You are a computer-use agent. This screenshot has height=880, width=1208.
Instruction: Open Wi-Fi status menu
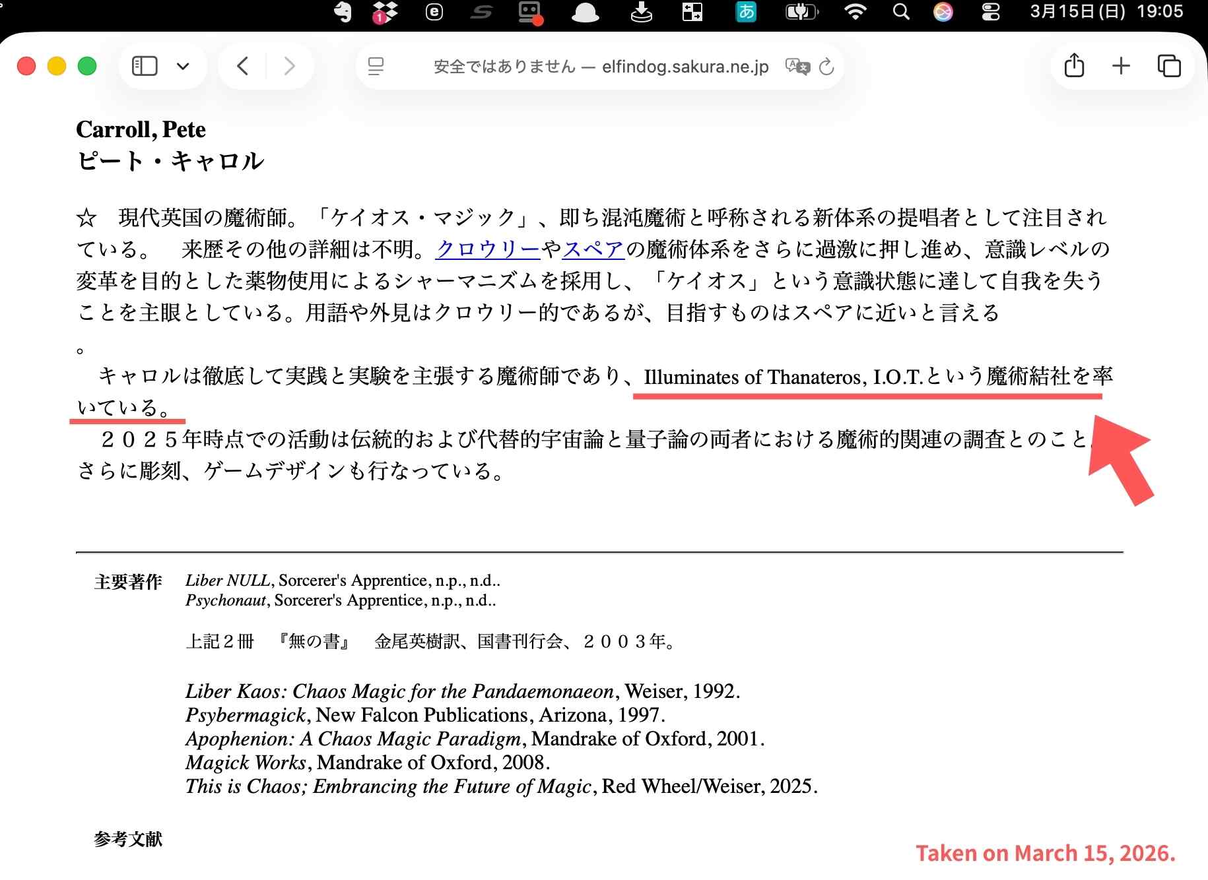coord(856,12)
